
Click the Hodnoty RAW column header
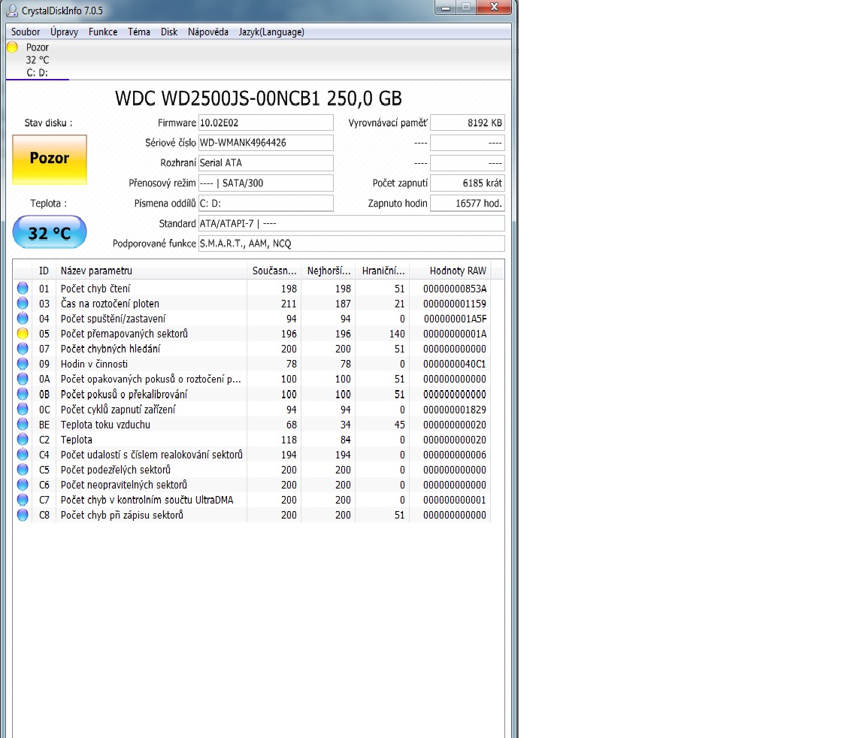tap(450, 271)
